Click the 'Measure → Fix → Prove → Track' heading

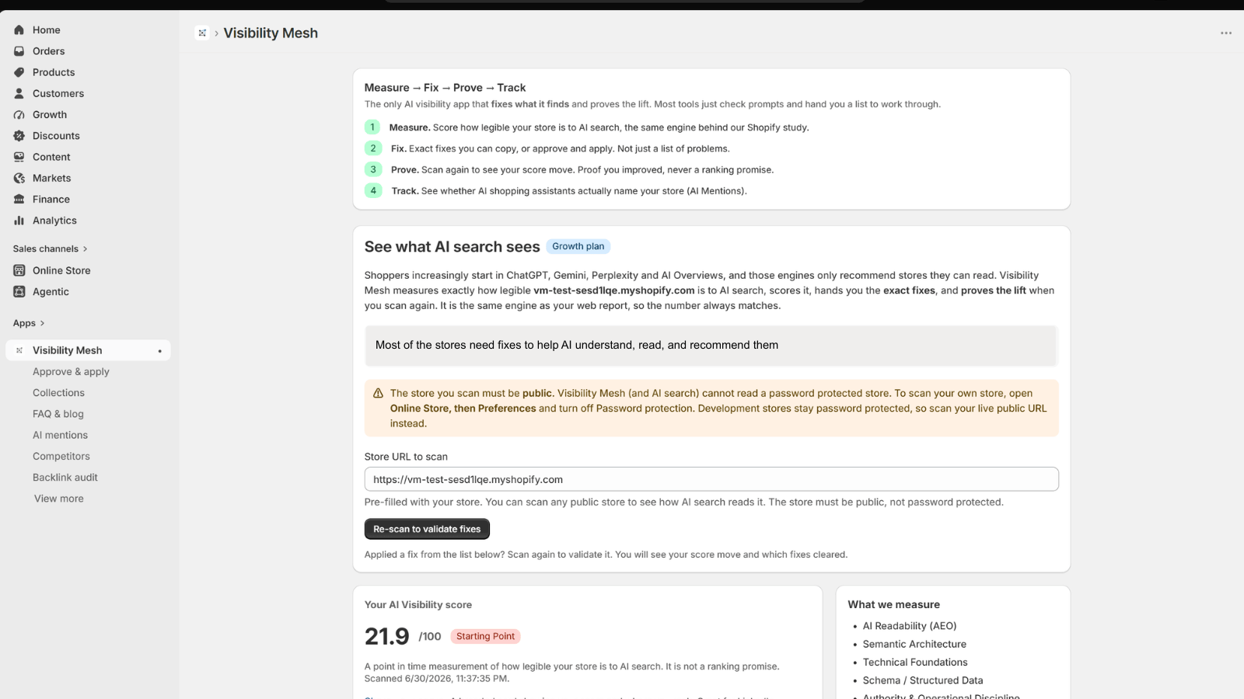(445, 88)
